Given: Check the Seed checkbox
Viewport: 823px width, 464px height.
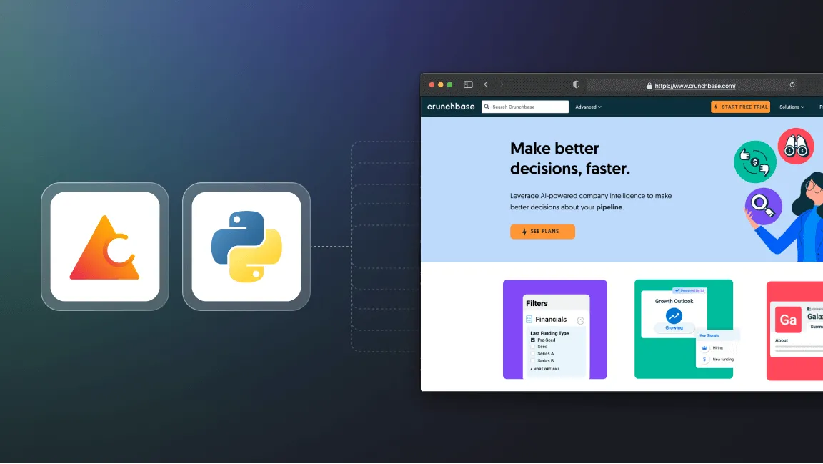Looking at the screenshot, I should point(533,347).
